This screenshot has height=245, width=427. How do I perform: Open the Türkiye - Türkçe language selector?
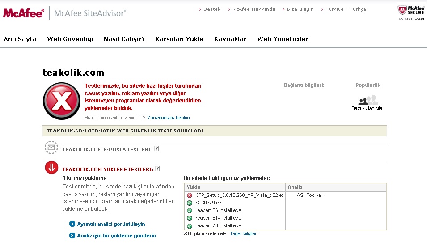click(x=345, y=9)
